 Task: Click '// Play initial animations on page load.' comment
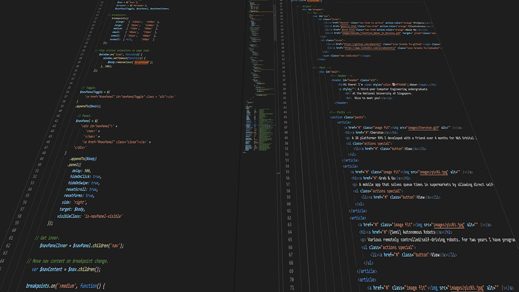coord(122,50)
